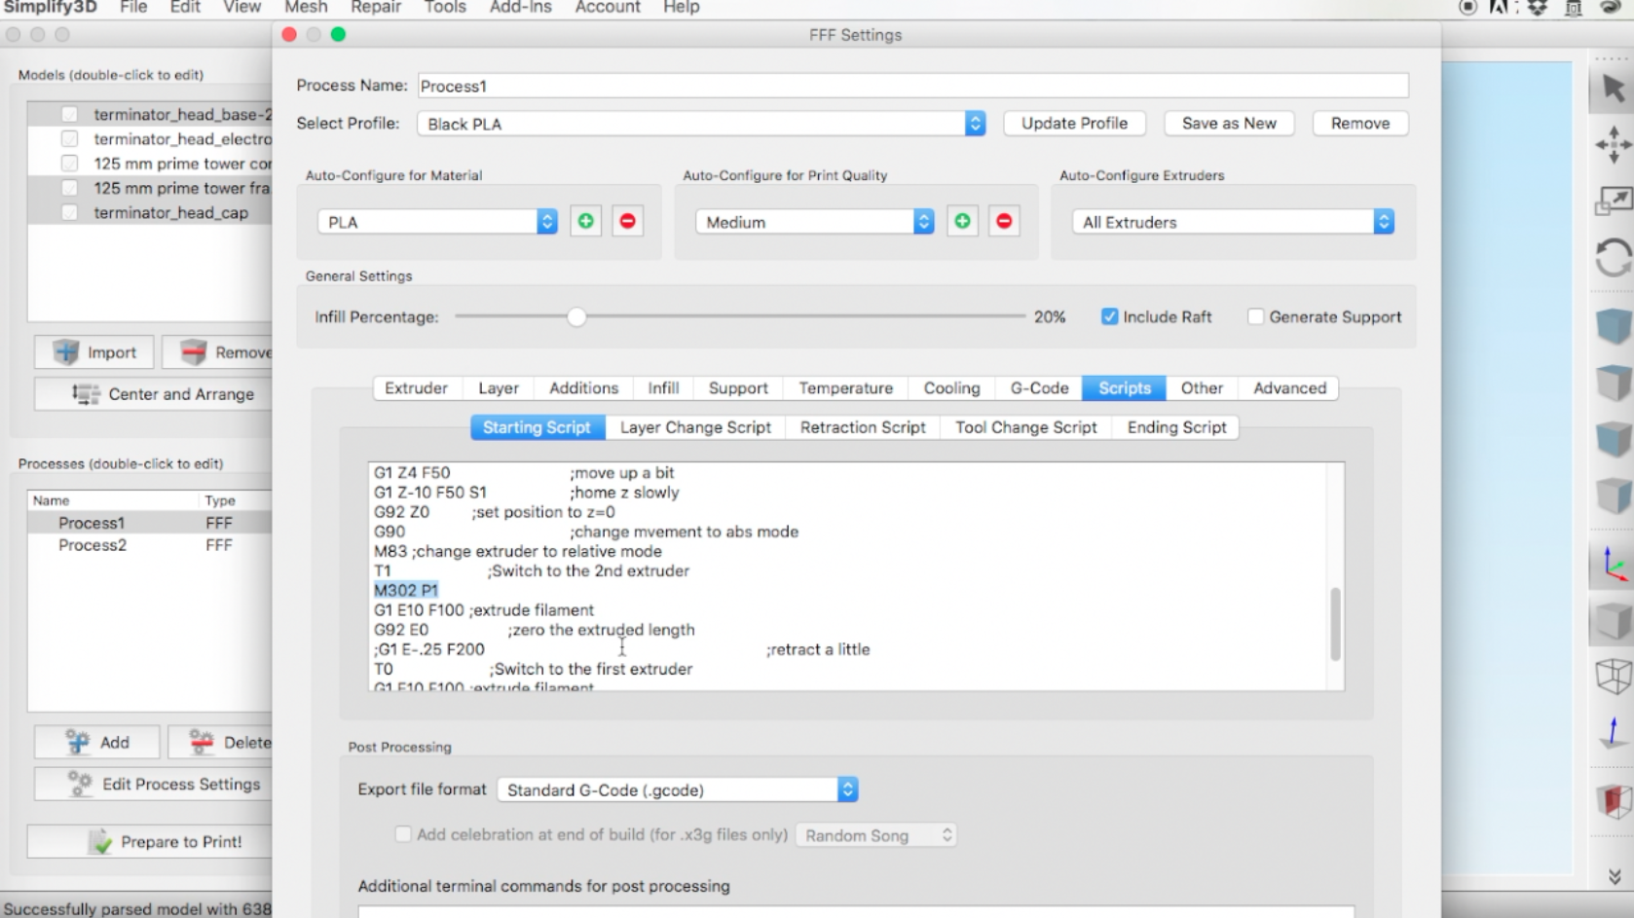Viewport: 1634px width, 918px height.
Task: Remove the Medium quality configuration (red minus)
Action: [1004, 221]
